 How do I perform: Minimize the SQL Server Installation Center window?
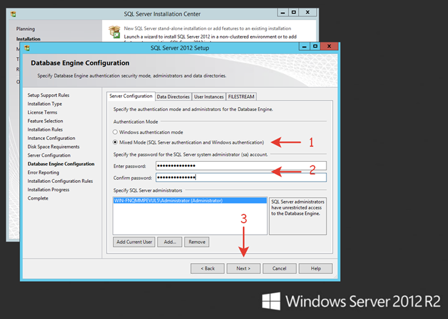283,12
